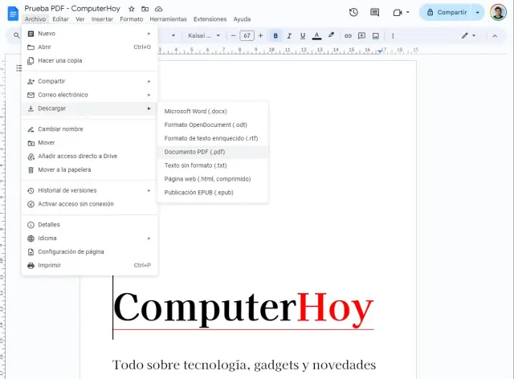Click the bold formatting button
The height and width of the screenshot is (379, 514).
tap(276, 35)
